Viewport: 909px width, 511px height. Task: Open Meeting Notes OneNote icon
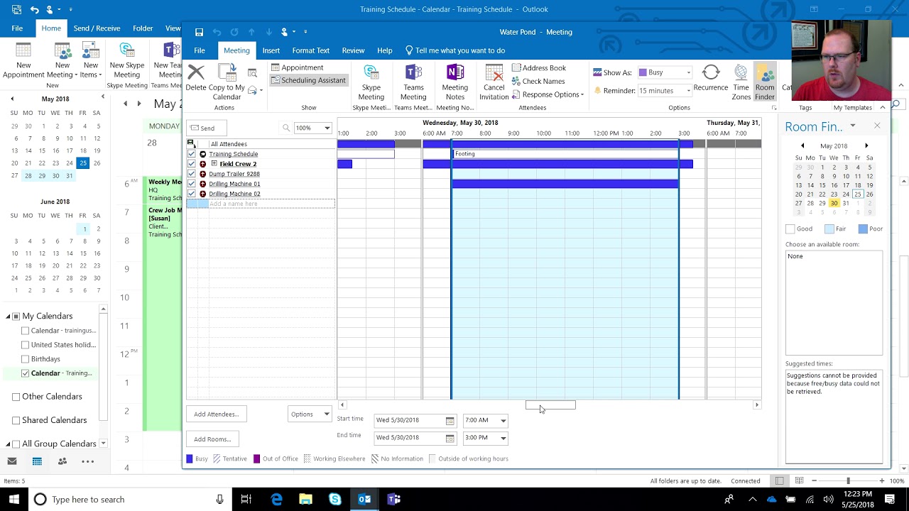(x=455, y=83)
